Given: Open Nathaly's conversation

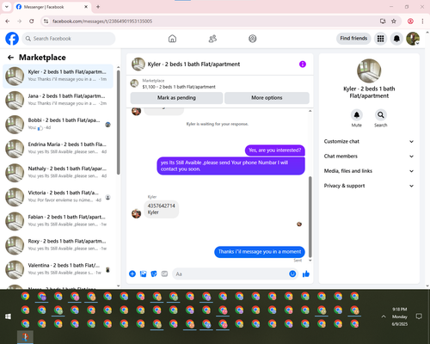Looking at the screenshot, I should coord(58,173).
